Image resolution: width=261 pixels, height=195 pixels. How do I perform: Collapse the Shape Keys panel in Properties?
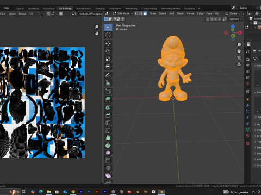click(x=257, y=92)
